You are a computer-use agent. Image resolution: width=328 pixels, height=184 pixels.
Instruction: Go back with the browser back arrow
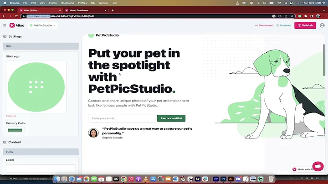coord(4,16)
